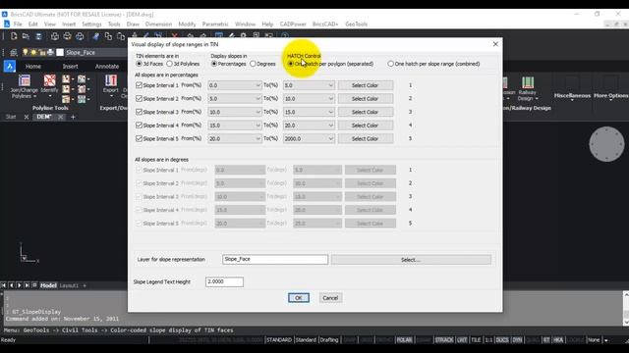Open the Slope Interval 5 To(%) 2000.0 dropdown
This screenshot has width=629, height=353.
click(309, 138)
